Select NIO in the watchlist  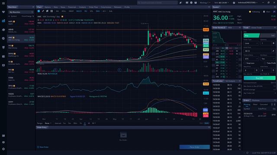pos(21,71)
